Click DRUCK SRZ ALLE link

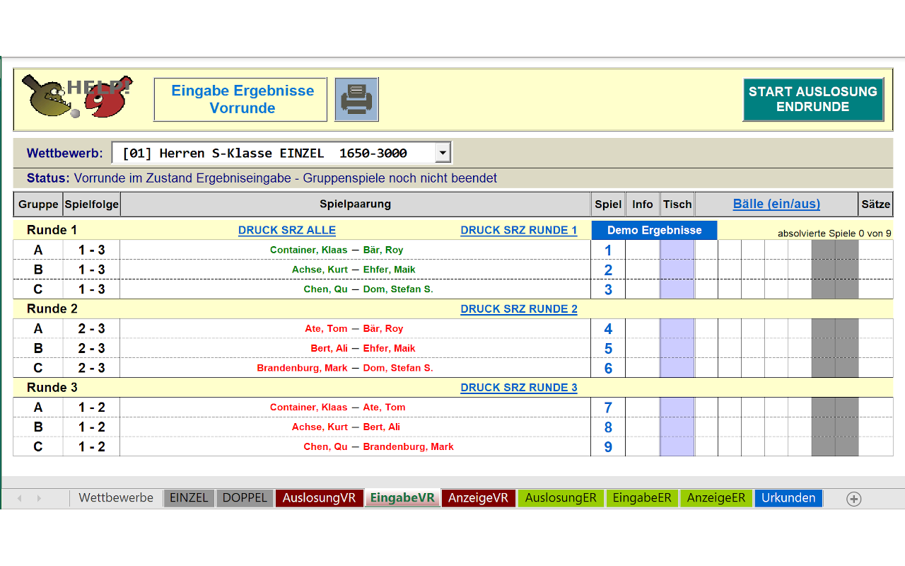coord(286,230)
